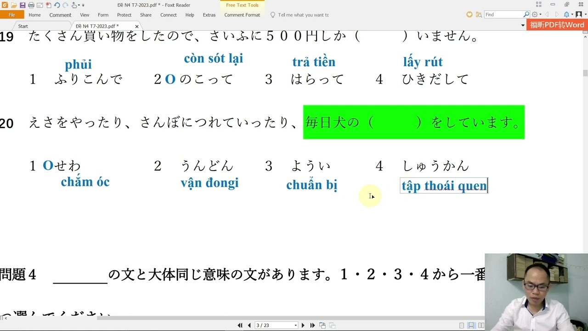Click the 'chăm óc' annotation text
588x331 pixels.
point(85,182)
